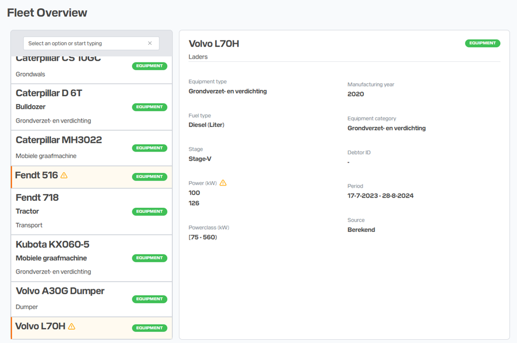Click the 'Bulldozer' label under Caterpillar D 6T
The width and height of the screenshot is (517, 343).
tap(31, 107)
